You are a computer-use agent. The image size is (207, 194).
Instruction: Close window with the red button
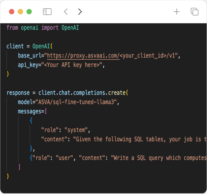coord(12,12)
